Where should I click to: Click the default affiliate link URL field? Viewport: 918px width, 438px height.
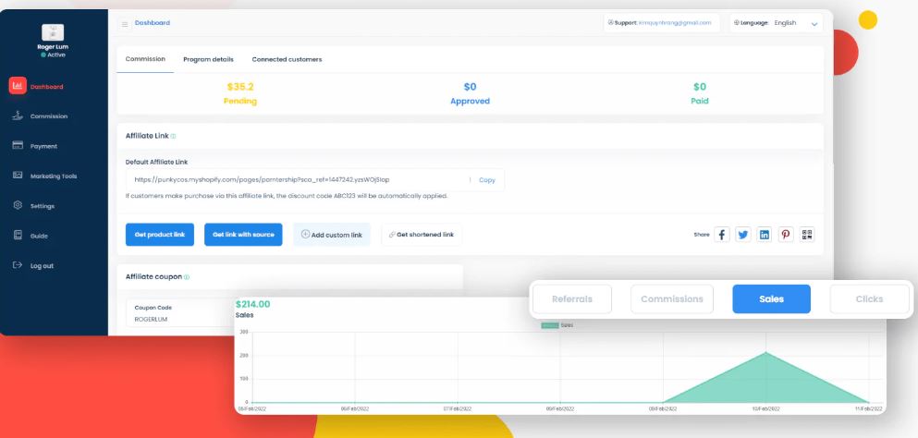click(315, 180)
